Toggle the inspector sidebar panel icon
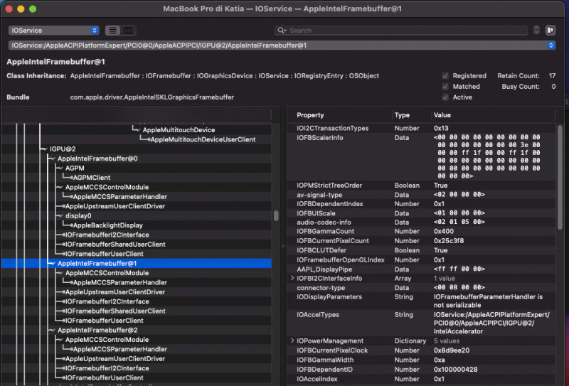The image size is (569, 386). (551, 31)
